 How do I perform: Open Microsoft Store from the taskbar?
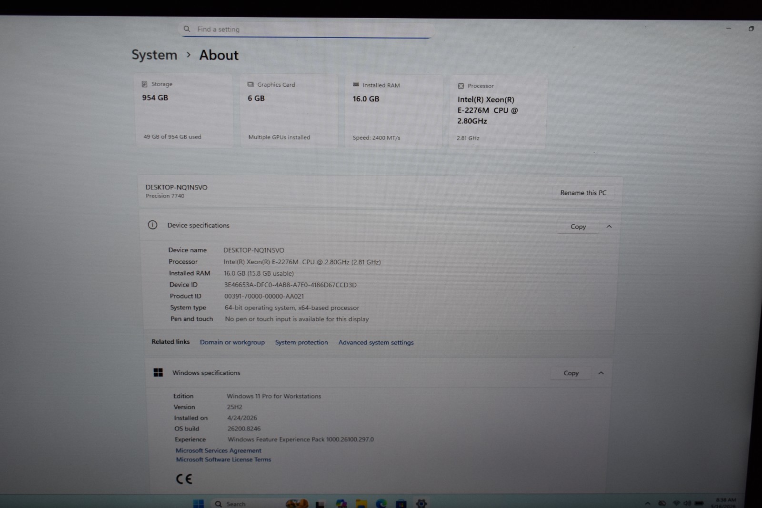(401, 504)
